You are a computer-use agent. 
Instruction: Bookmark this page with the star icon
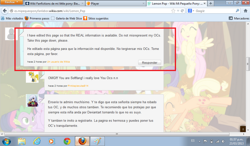[x=173, y=11]
